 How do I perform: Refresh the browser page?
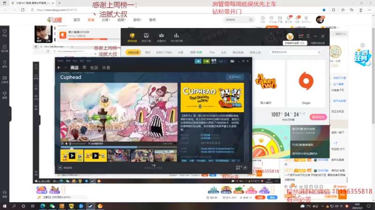[22, 10]
